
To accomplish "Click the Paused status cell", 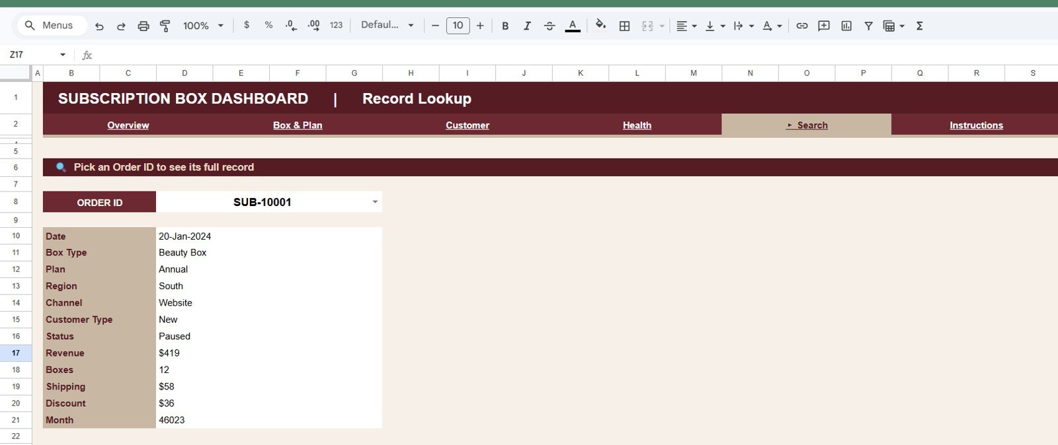I will [x=269, y=336].
